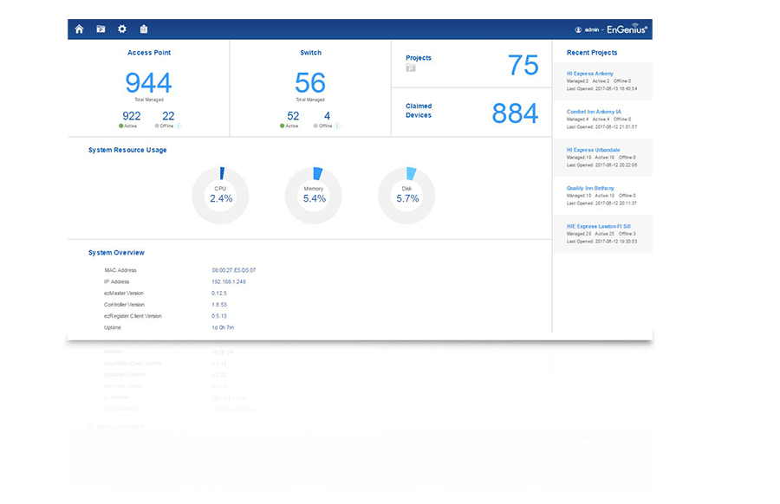Viewport: 780px width, 504px height.
Task: Select the Switch total 56
Action: (310, 82)
